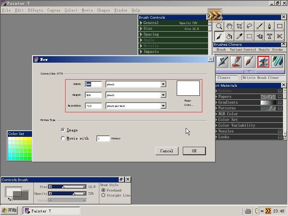
Task: Click the yellow chevron tray icon
Action: pos(268,211)
